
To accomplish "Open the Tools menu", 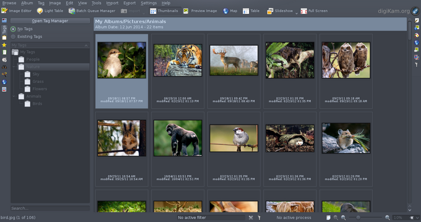I will point(96,3).
